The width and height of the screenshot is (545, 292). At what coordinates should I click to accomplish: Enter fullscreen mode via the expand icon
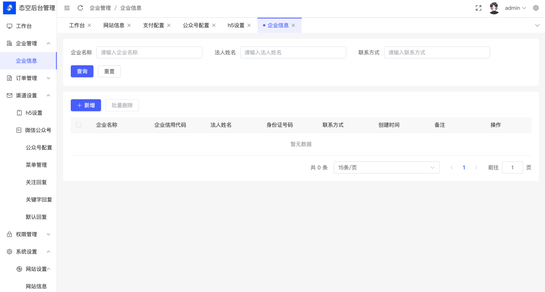[478, 8]
